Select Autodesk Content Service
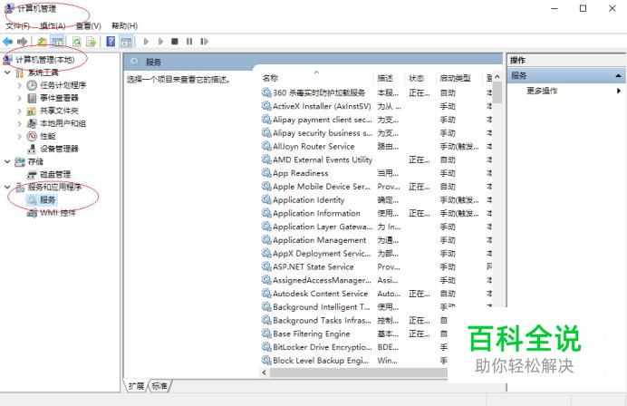The width and height of the screenshot is (627, 406). [x=377, y=294]
